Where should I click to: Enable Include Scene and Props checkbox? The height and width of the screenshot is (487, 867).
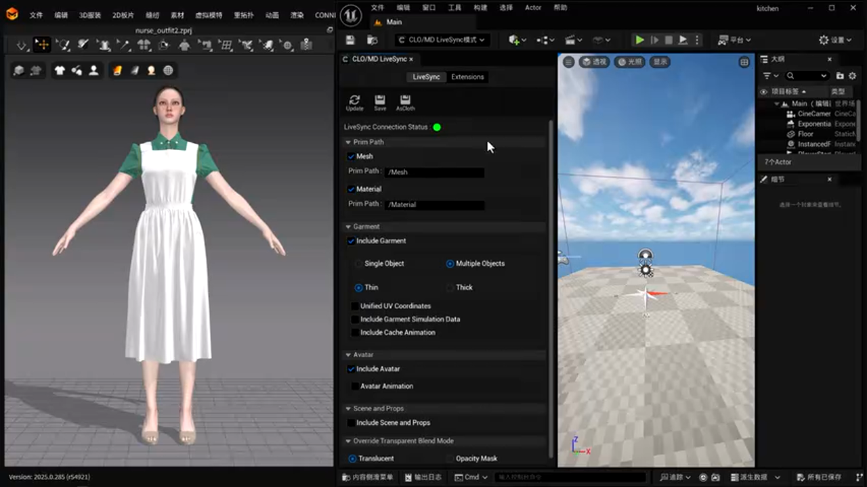pos(352,423)
